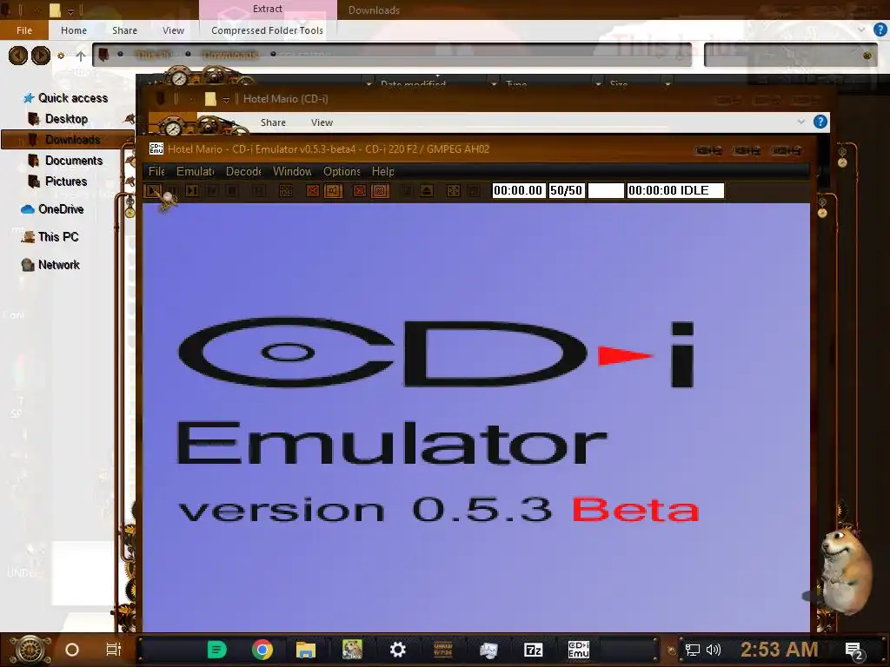This screenshot has width=890, height=667.
Task: Open the Decode menu in CD-i Emulator
Action: point(243,171)
